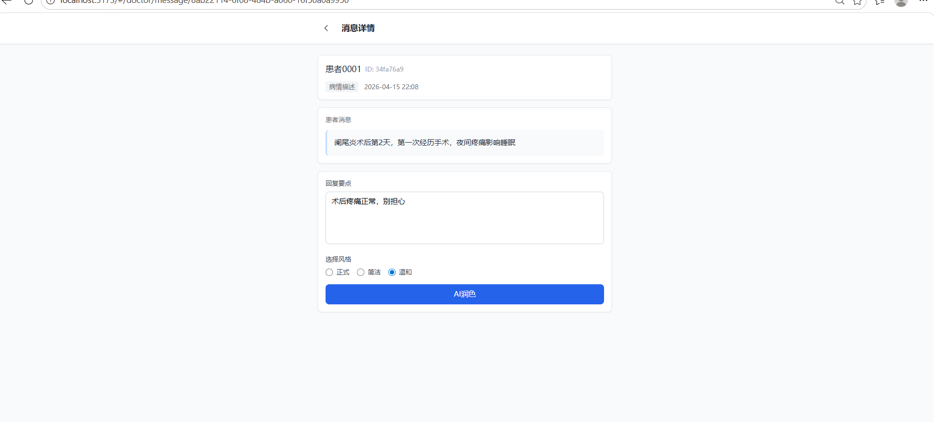Click the 患者0001 patient name
The image size is (935, 422).
tap(343, 69)
